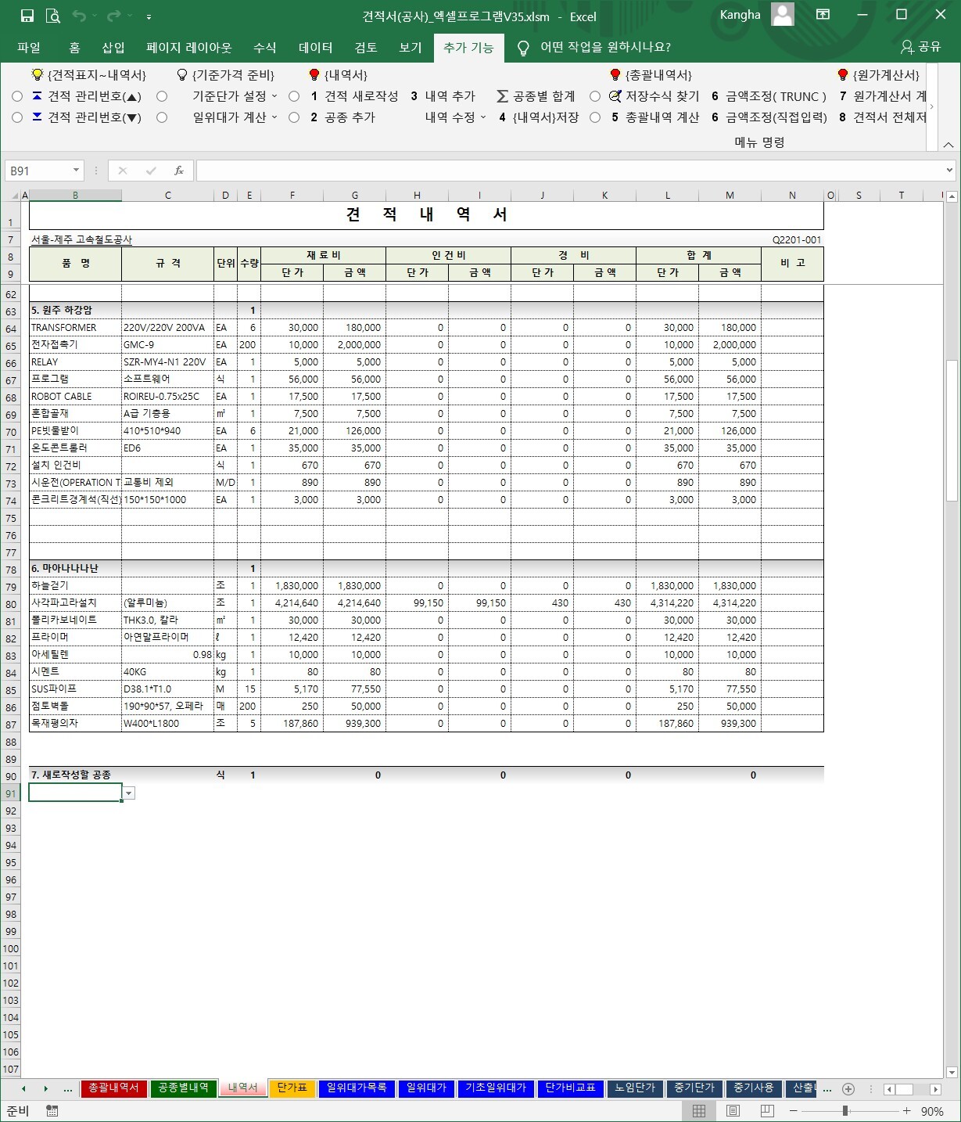Click the zoom out minus button

point(793,1111)
